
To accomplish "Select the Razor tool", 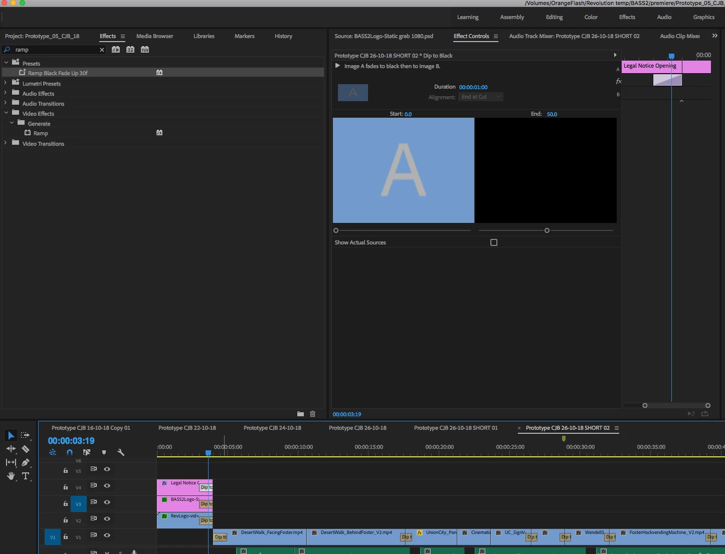I will (x=26, y=449).
